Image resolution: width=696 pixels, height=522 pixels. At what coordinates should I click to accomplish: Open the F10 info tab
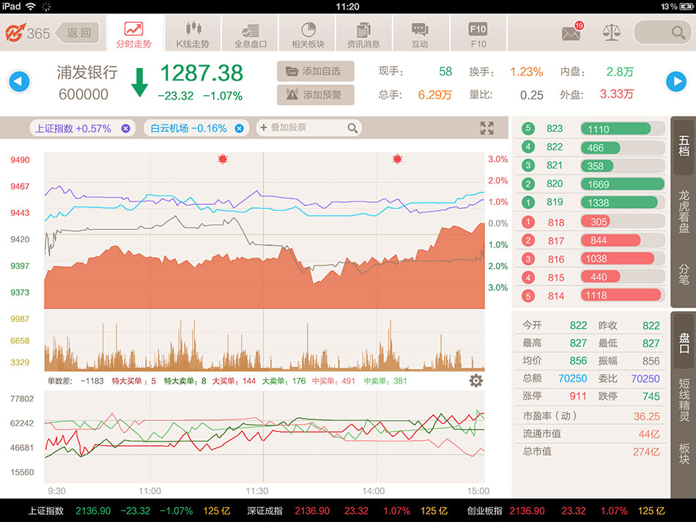pos(478,34)
